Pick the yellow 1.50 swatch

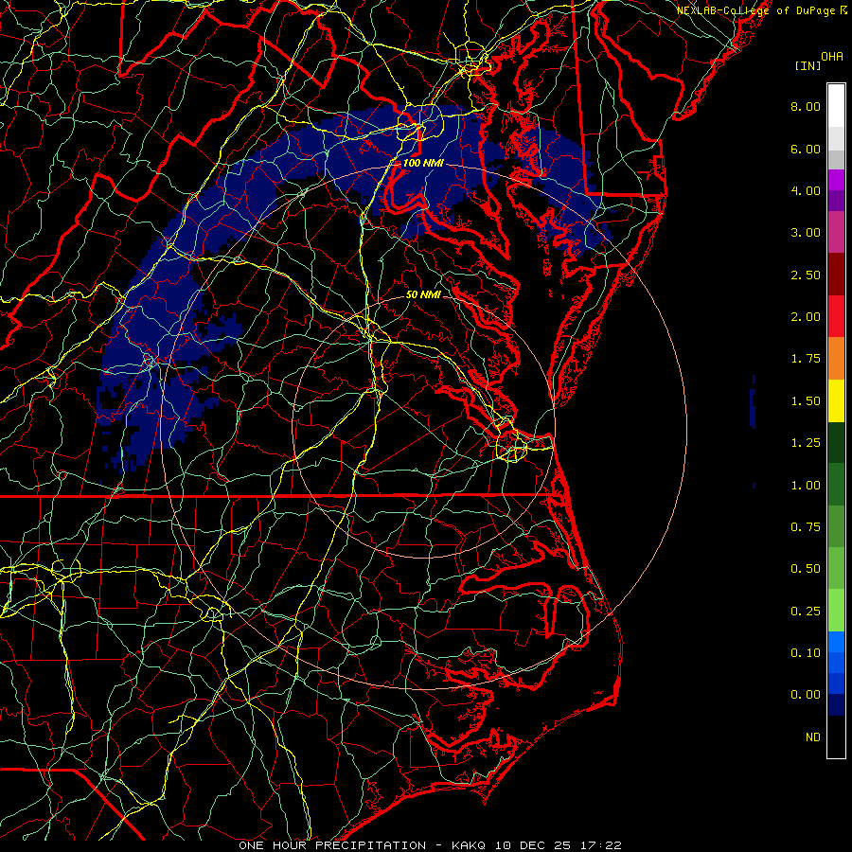pyautogui.click(x=836, y=400)
